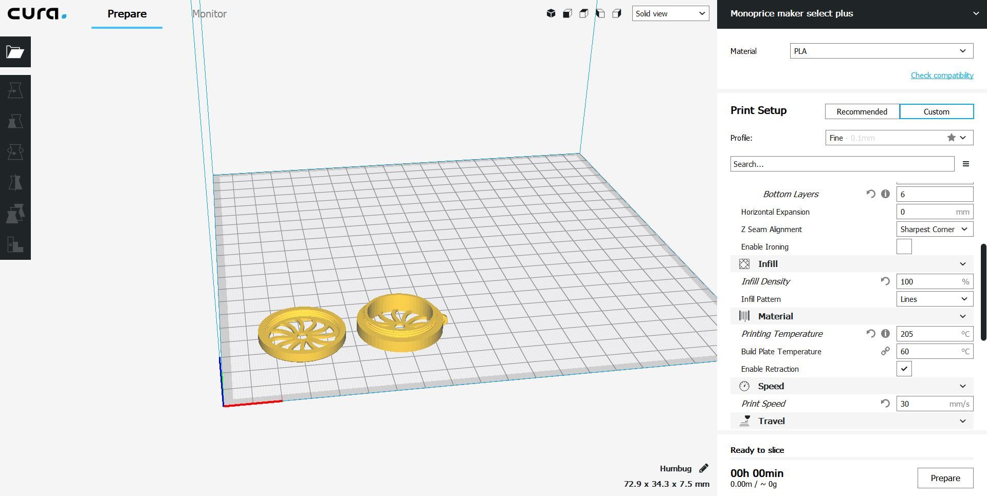This screenshot has height=496, width=987.
Task: Select the Support Blocker tool
Action: coord(15,244)
